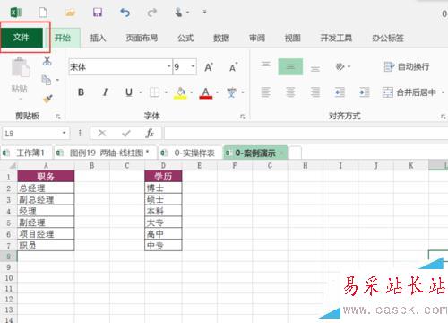448x323 pixels.
Task: Apply yellow fill color bucket
Action: [180, 92]
